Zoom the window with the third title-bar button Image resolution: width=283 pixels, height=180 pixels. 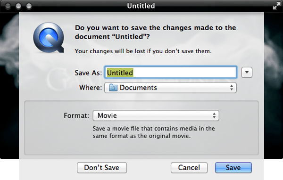click(x=29, y=6)
